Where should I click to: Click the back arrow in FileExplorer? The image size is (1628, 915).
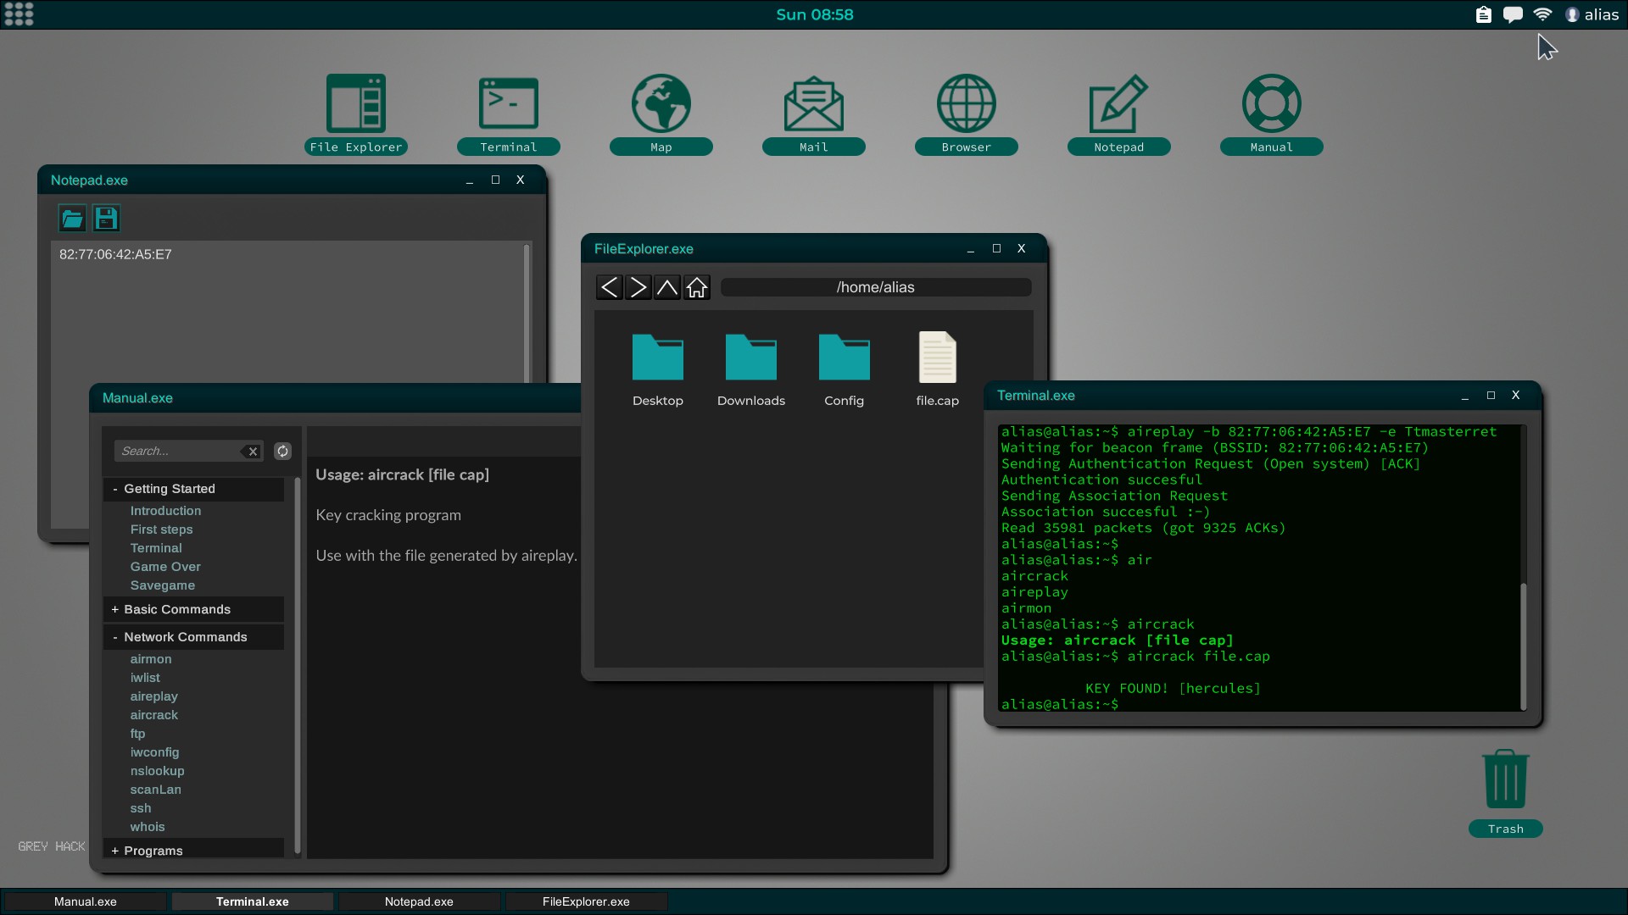(x=609, y=287)
